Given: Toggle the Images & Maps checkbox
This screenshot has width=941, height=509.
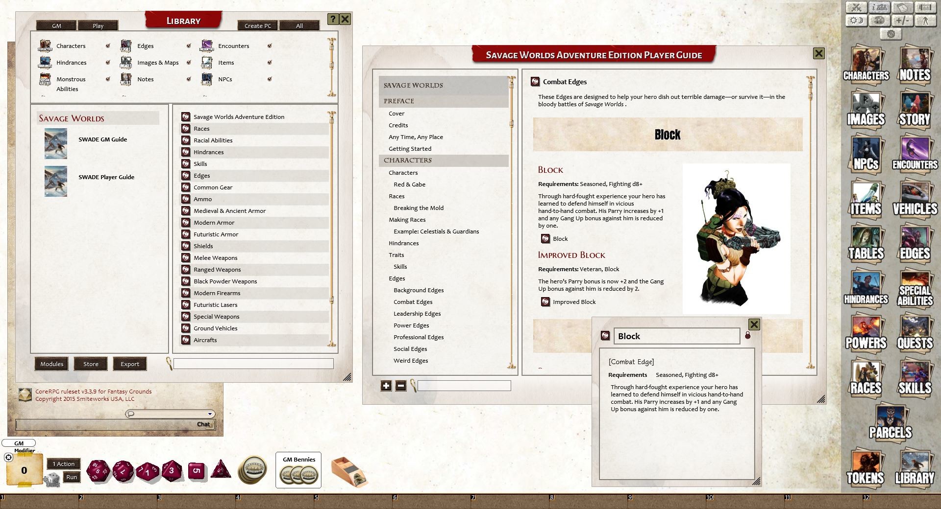Looking at the screenshot, I should click(x=188, y=62).
